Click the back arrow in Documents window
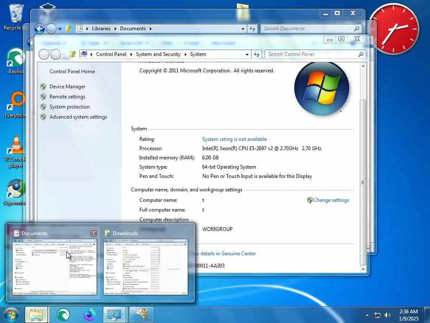This screenshot has height=323, width=430. (x=40, y=29)
